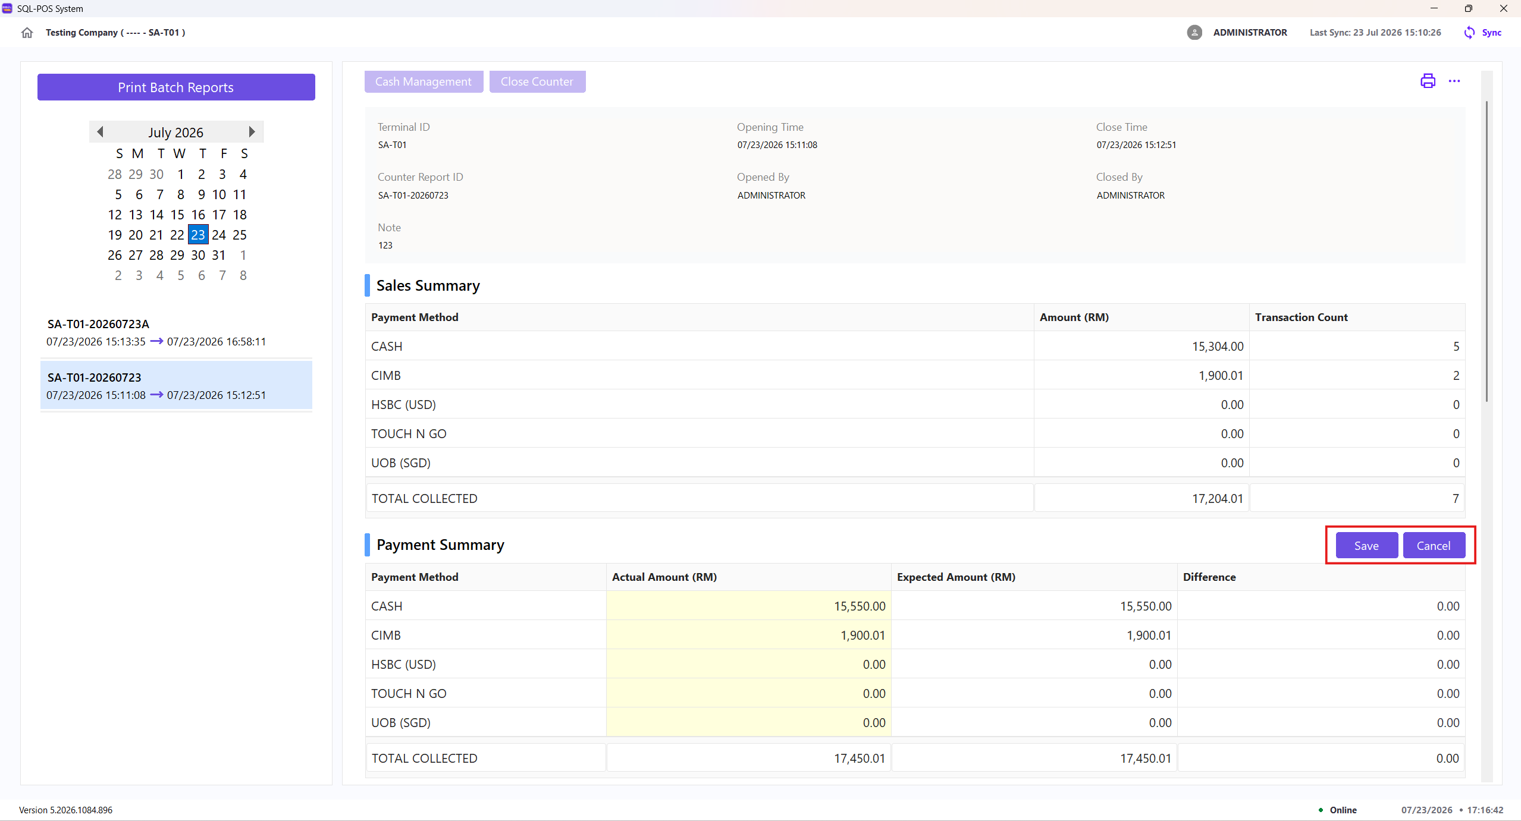Print the counter report via printer icon
The width and height of the screenshot is (1521, 821).
(1428, 81)
